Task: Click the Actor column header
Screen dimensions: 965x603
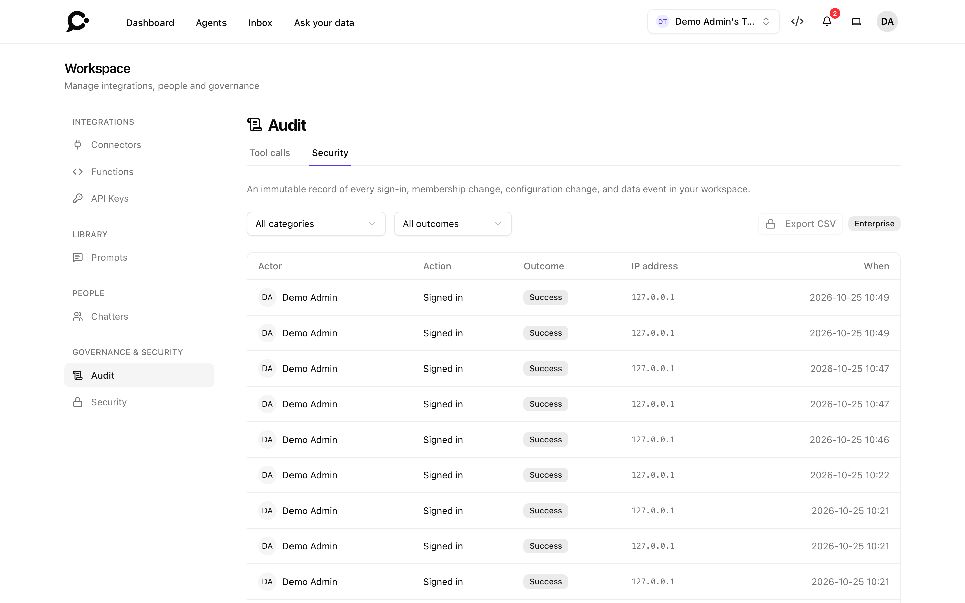Action: point(270,266)
